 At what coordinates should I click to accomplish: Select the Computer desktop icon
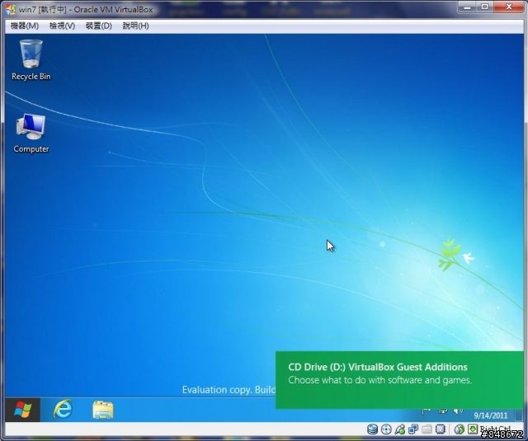pyautogui.click(x=31, y=134)
